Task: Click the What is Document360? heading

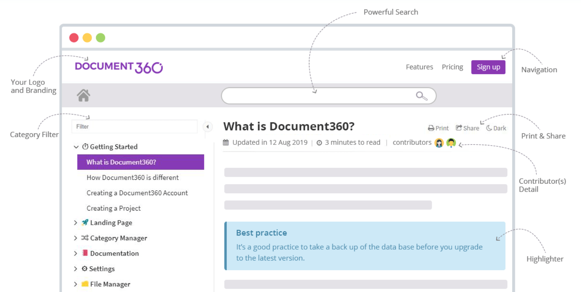Action: [289, 126]
